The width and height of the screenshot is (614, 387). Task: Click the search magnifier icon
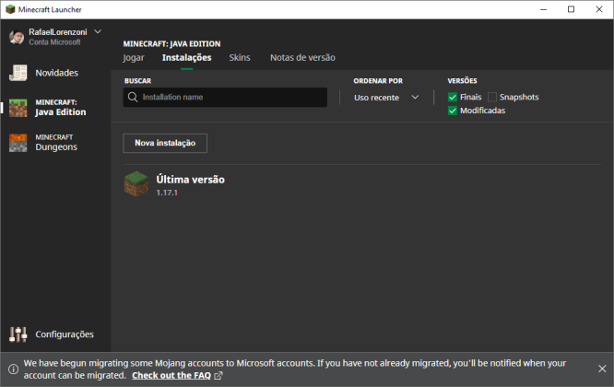point(133,97)
